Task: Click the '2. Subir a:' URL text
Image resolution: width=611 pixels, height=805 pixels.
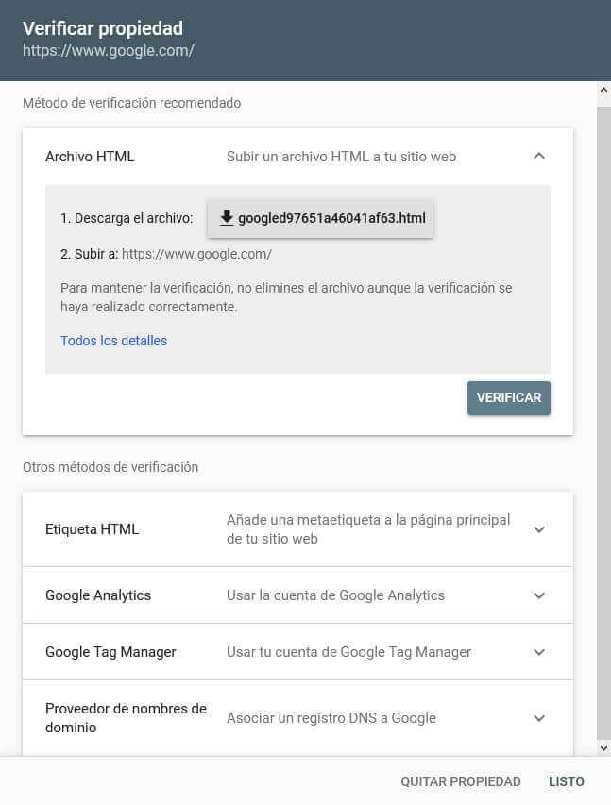Action: [x=196, y=254]
